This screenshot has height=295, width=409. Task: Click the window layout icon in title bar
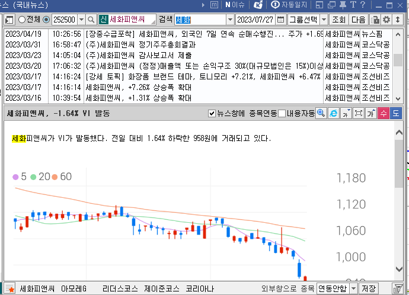[319, 5]
